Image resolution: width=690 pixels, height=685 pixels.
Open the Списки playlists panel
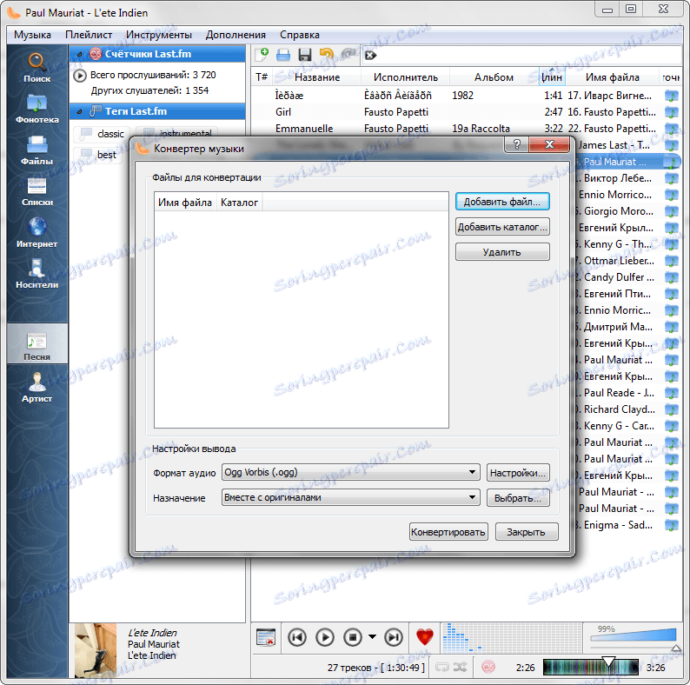[x=37, y=192]
